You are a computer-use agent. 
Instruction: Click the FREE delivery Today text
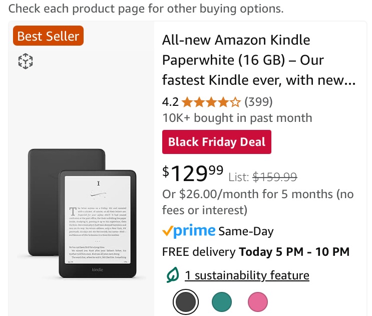coord(255,252)
